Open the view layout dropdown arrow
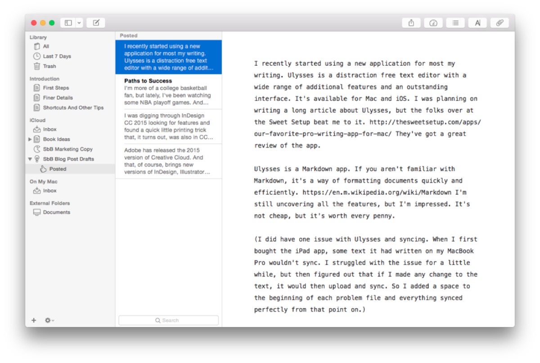Screen dimensions: 540x363 tap(79, 22)
